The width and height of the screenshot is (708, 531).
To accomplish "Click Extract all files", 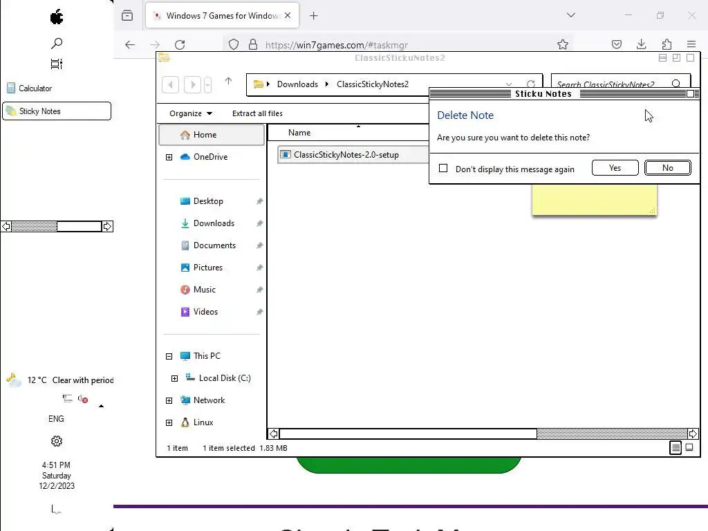I will (257, 113).
